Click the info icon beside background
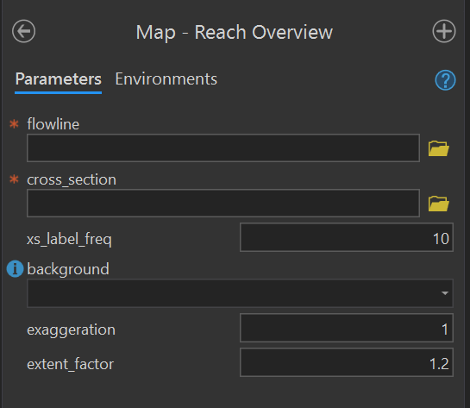This screenshot has width=470, height=408. [15, 268]
